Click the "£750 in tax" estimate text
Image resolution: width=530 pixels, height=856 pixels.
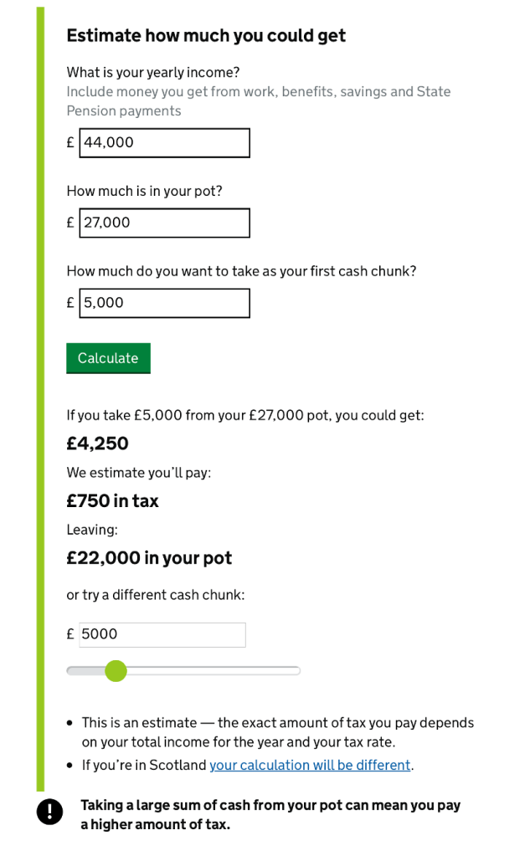click(112, 500)
